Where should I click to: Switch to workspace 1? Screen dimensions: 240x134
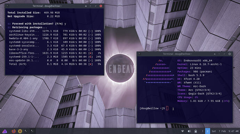pyautogui.click(x=202, y=131)
